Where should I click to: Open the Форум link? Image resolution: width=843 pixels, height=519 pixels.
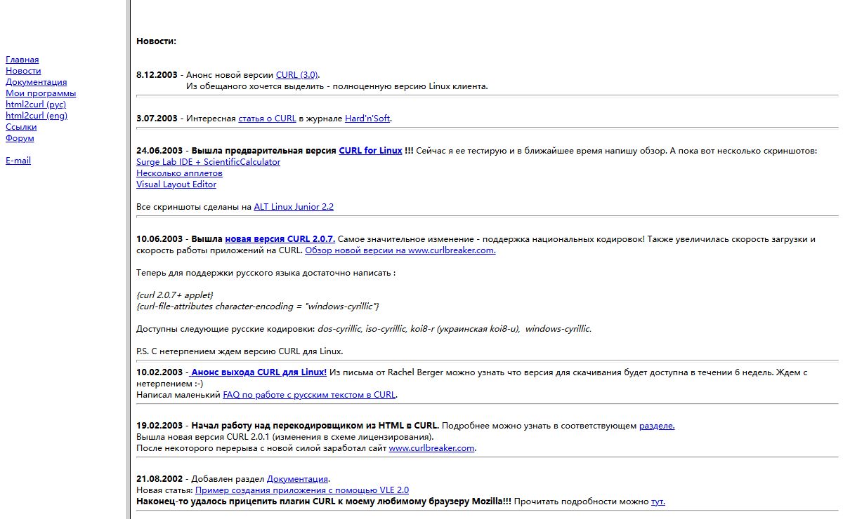pyautogui.click(x=20, y=138)
